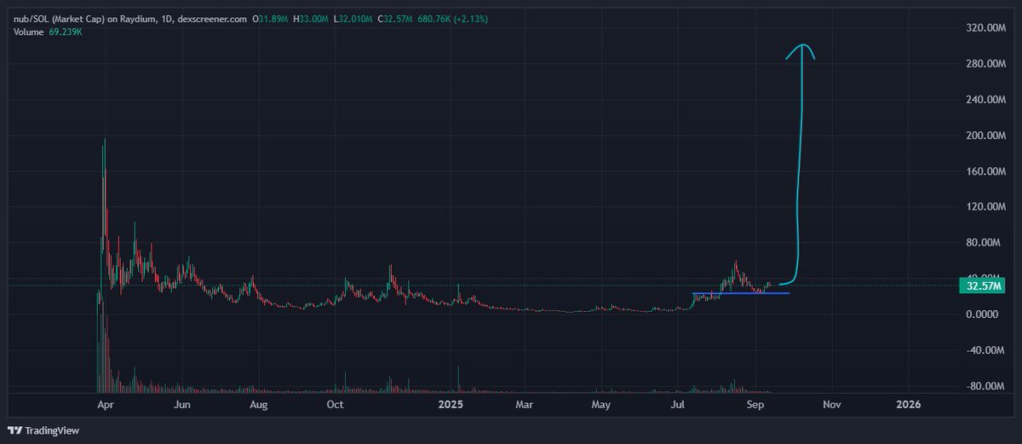Viewport: 1022px width, 444px height.
Task: Click the Aug label on time axis
Action: tap(261, 404)
